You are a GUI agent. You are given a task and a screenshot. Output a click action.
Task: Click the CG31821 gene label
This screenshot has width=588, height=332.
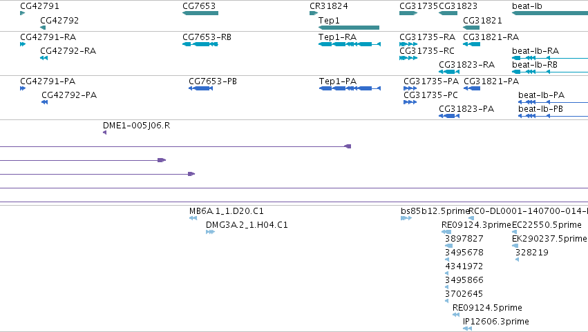point(482,20)
